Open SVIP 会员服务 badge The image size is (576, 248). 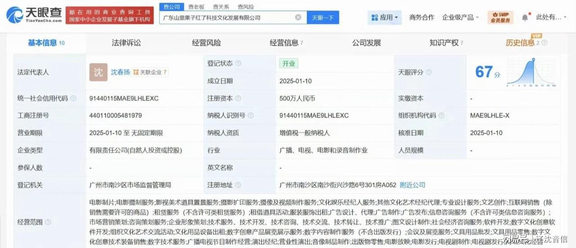coord(500,18)
